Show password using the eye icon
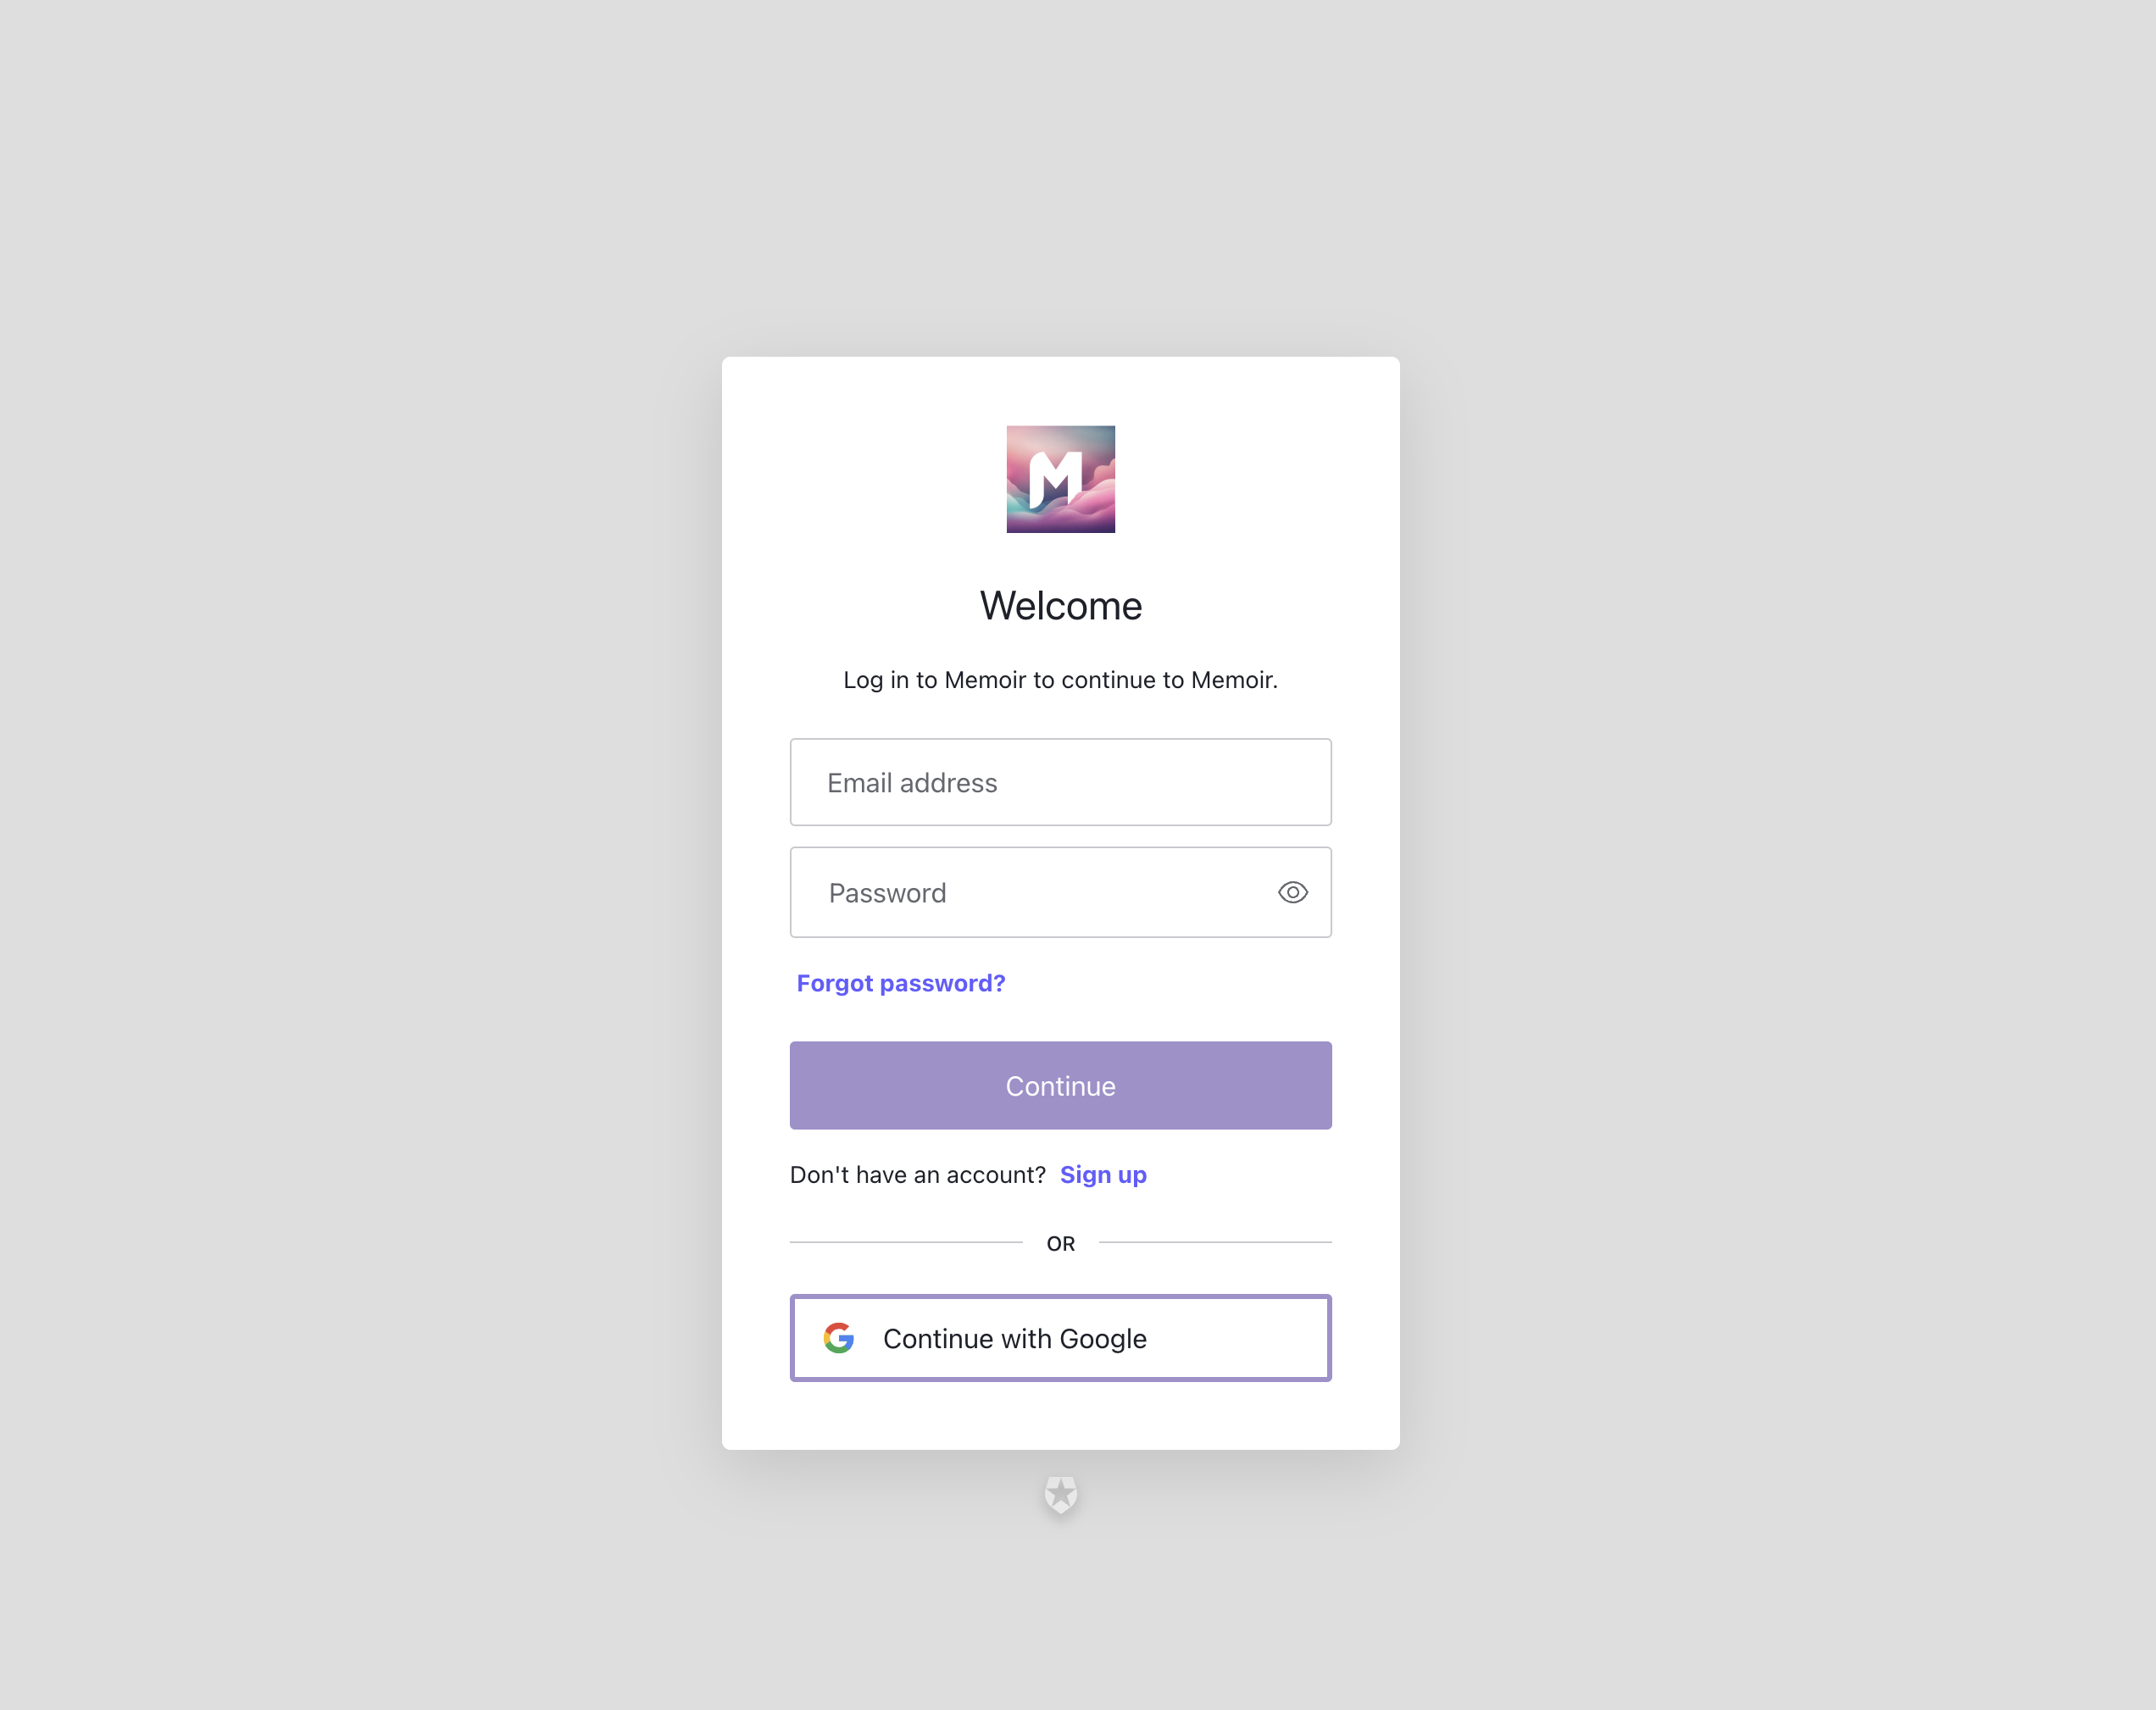 click(x=1292, y=892)
